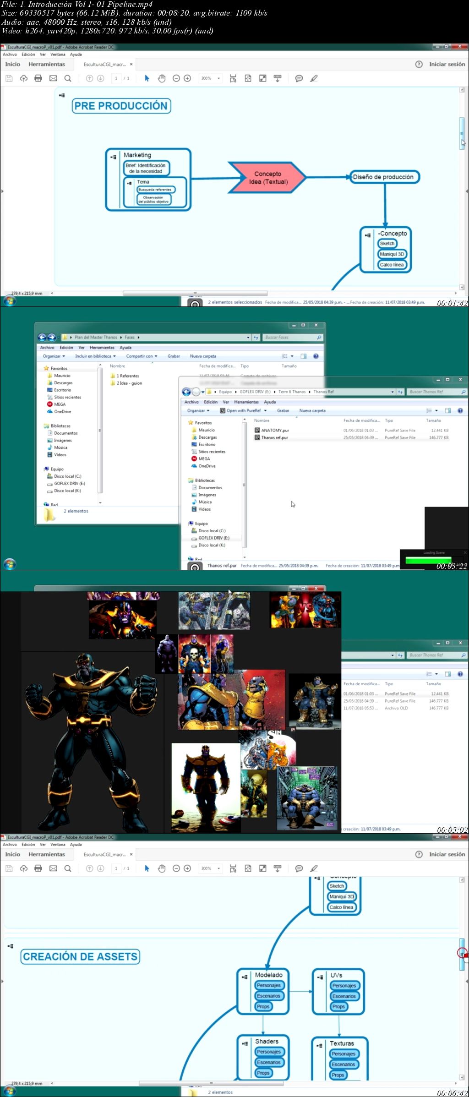Image resolution: width=469 pixels, height=1097 pixels.
Task: Send by email icon, PRE PRODUCCIÓN Acrobat window
Action: point(53,78)
